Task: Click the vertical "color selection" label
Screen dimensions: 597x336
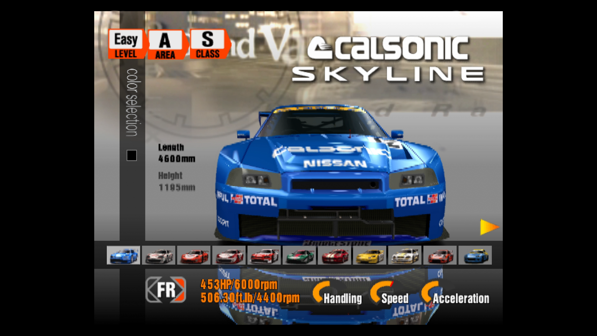Action: tap(132, 102)
